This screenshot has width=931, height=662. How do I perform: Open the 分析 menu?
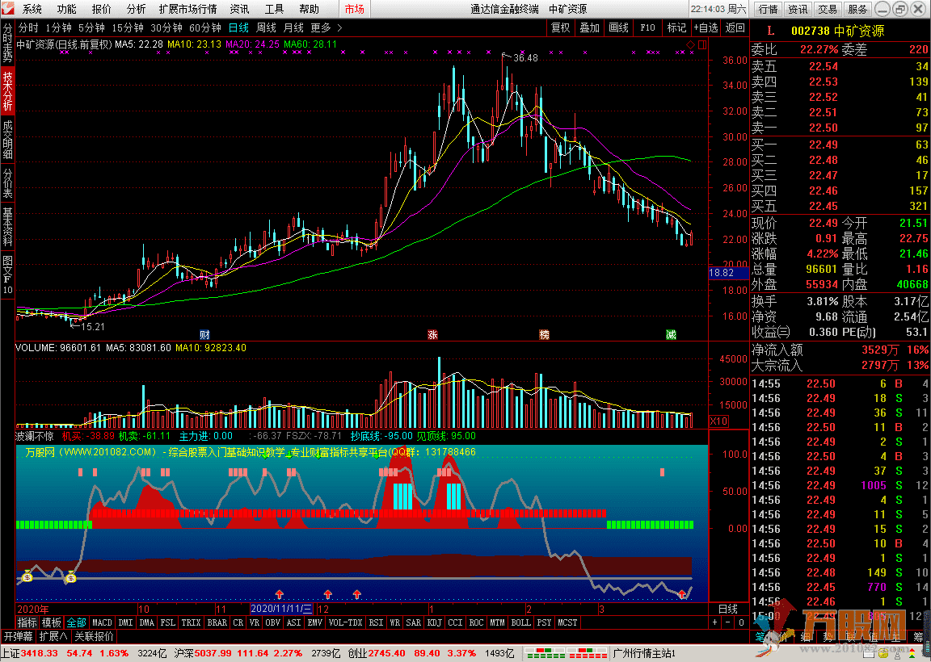(136, 9)
